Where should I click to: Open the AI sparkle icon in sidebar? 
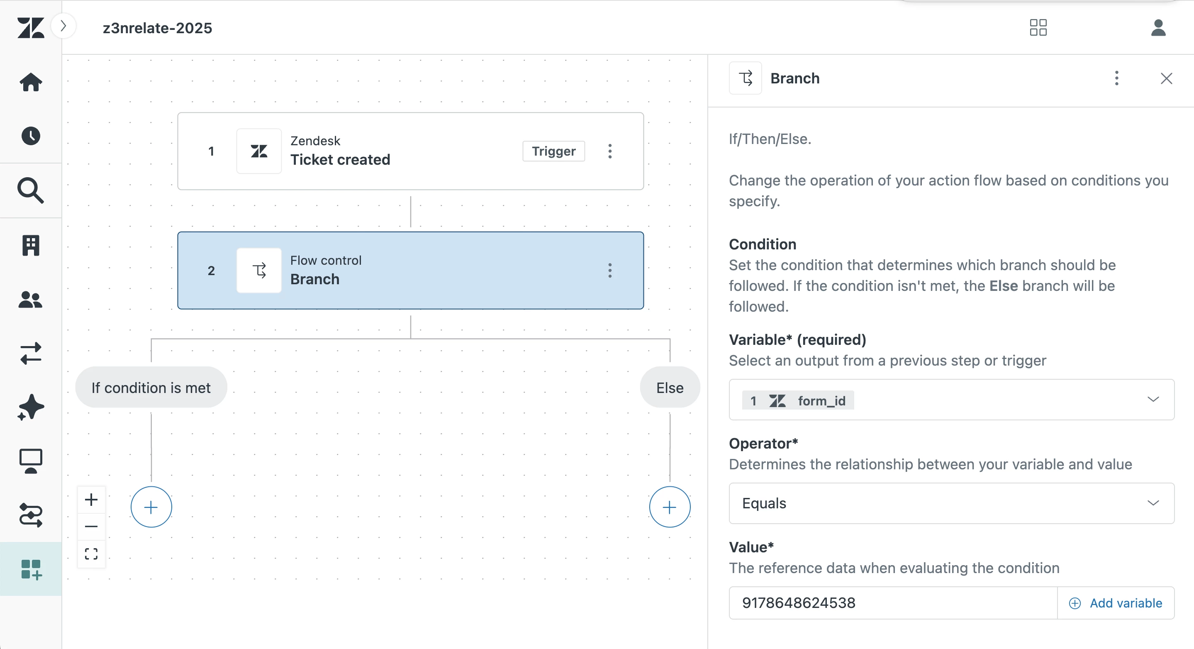(31, 407)
